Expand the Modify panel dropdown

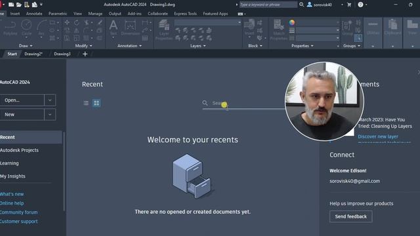83,46
